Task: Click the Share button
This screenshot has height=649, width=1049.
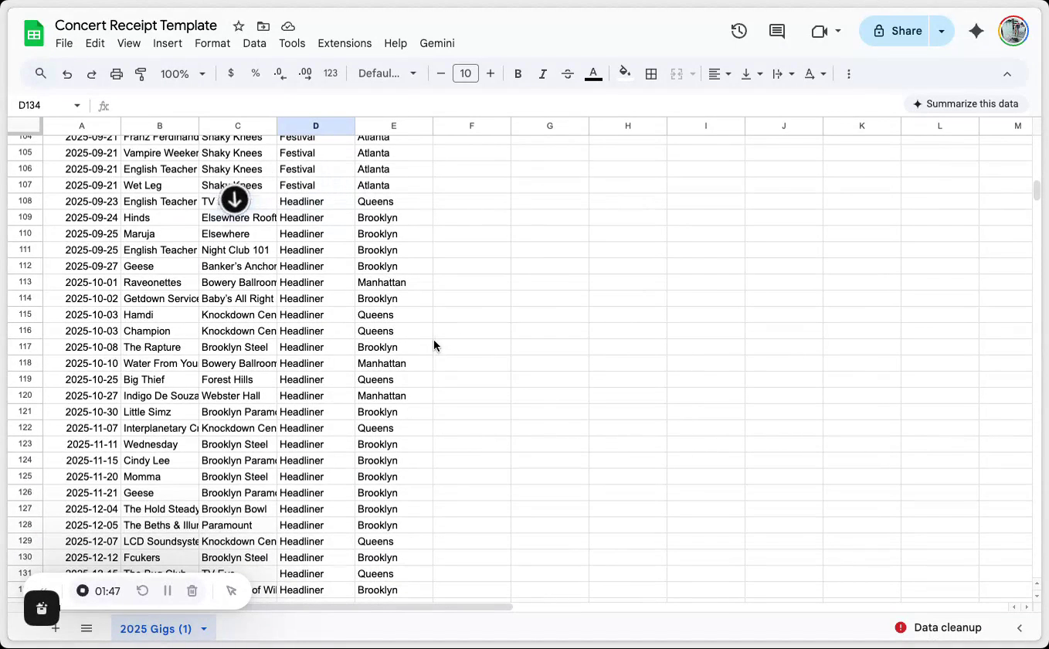Action: [x=895, y=31]
